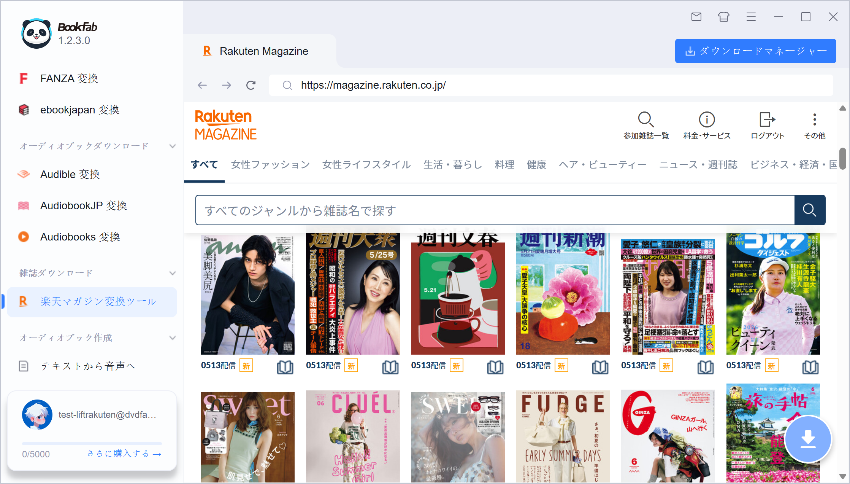850x484 pixels.
Task: Select the すべて category tab
Action: coord(204,165)
